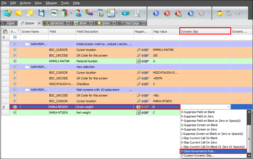Select the user profile toolbar icon
The width and height of the screenshot is (253, 159).
(79, 13)
